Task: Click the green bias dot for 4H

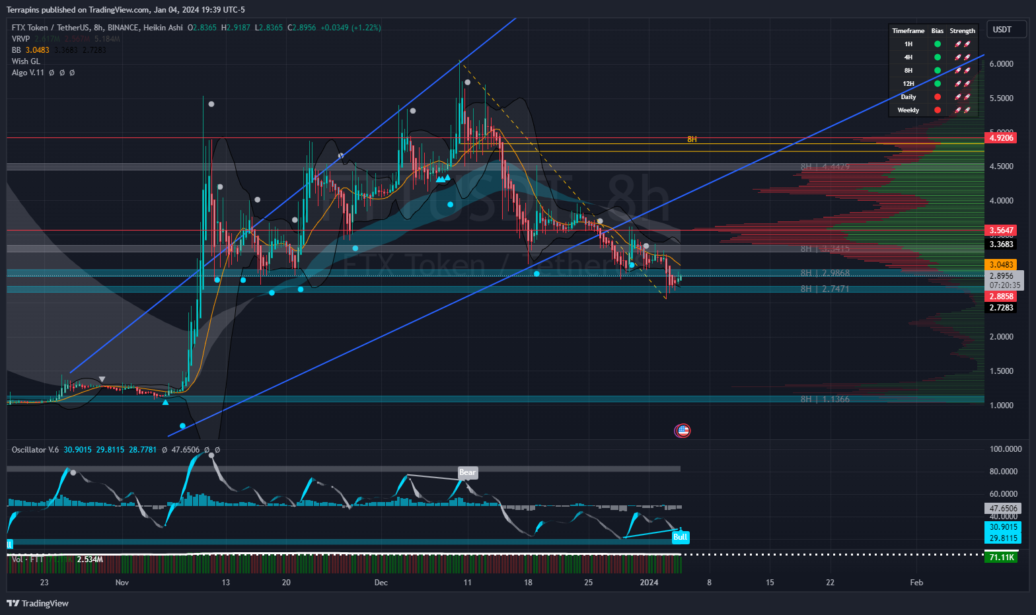Action: pos(937,57)
